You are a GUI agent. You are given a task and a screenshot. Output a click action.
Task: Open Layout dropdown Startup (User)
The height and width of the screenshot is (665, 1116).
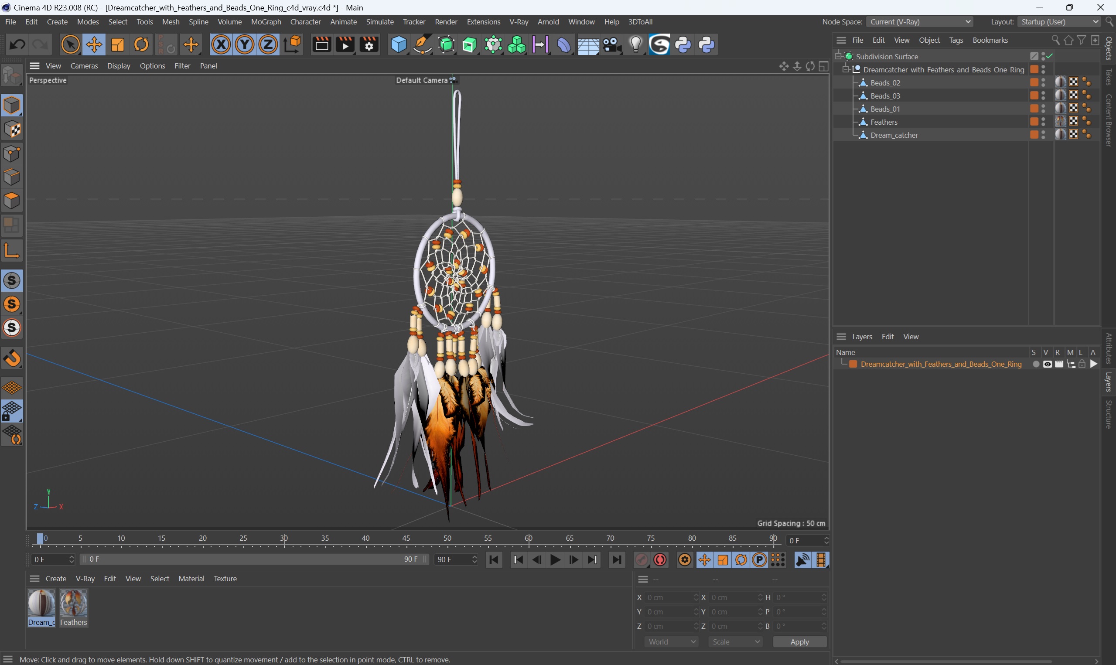(x=1059, y=21)
